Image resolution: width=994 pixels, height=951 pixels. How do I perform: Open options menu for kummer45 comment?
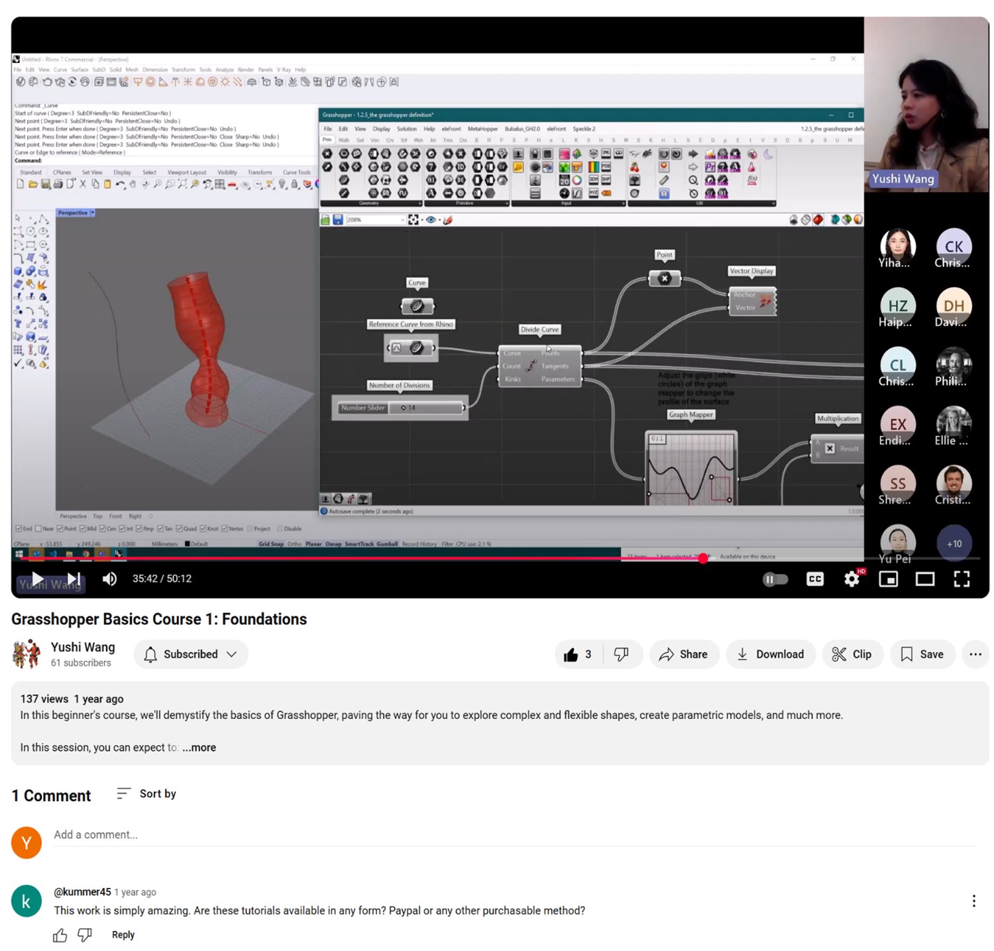(973, 901)
